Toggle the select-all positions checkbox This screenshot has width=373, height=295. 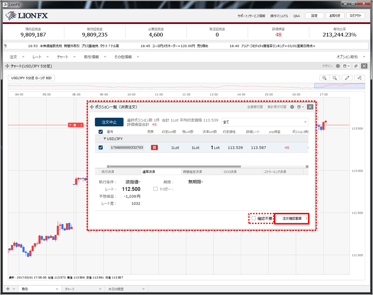click(x=100, y=132)
